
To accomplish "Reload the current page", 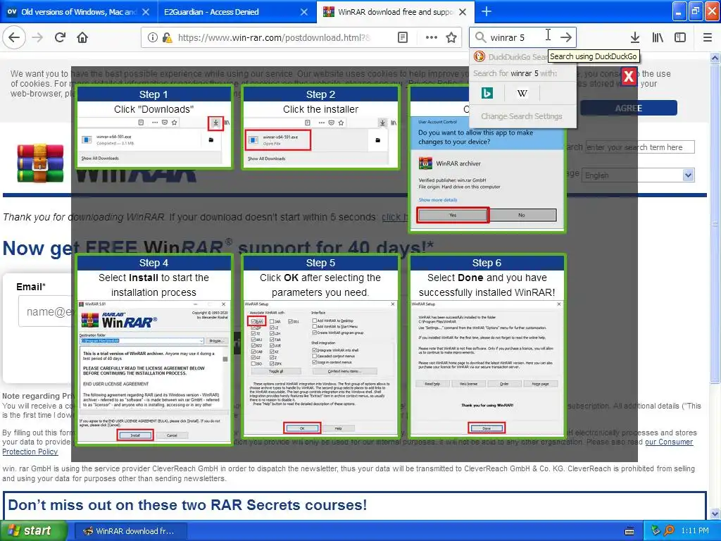I will 61,37.
